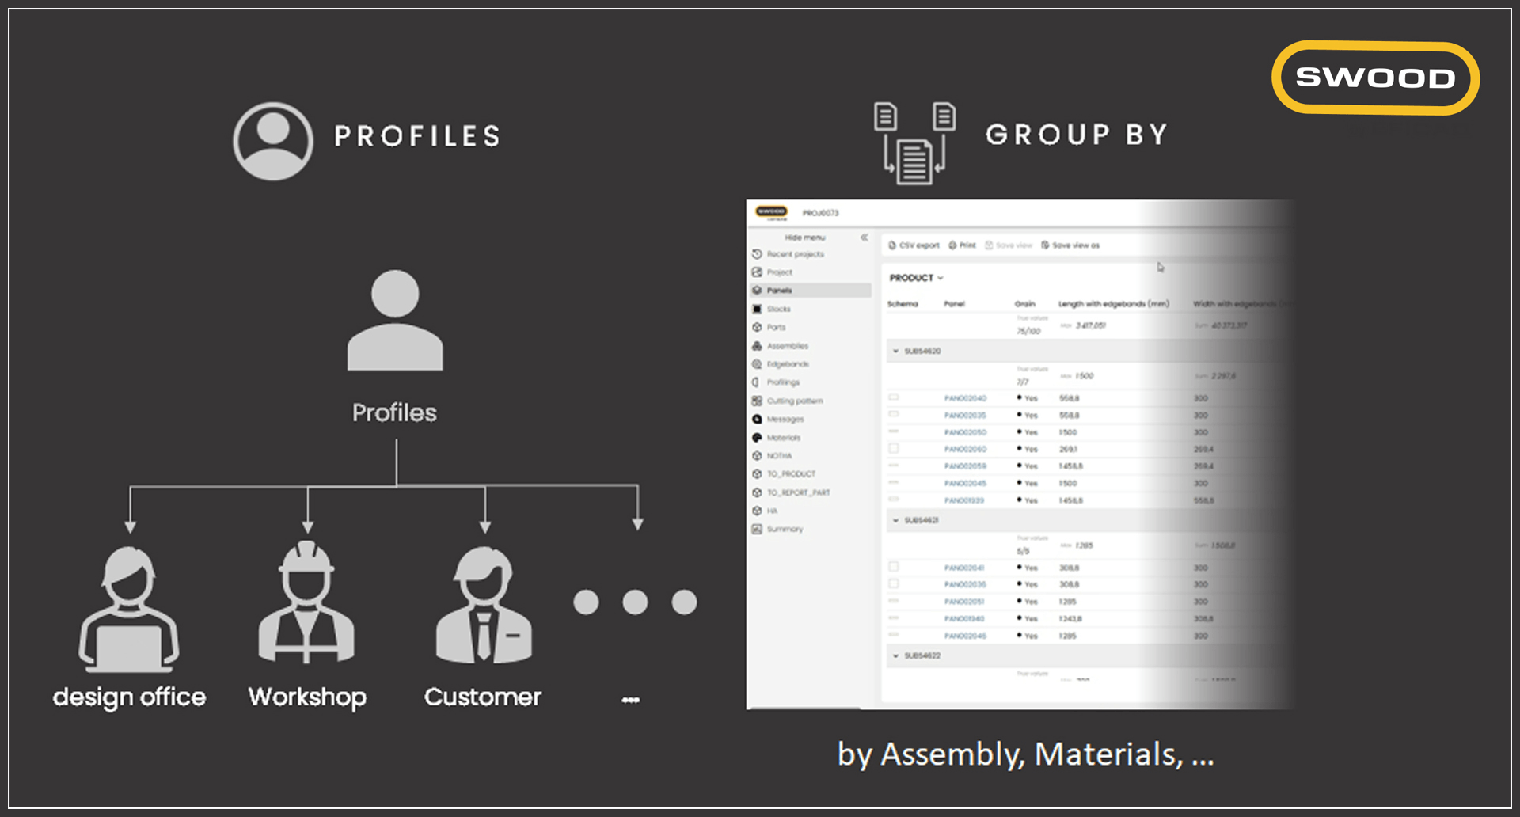Click Save view as in the toolbar
Viewport: 1520px width, 817px height.
[x=1070, y=245]
